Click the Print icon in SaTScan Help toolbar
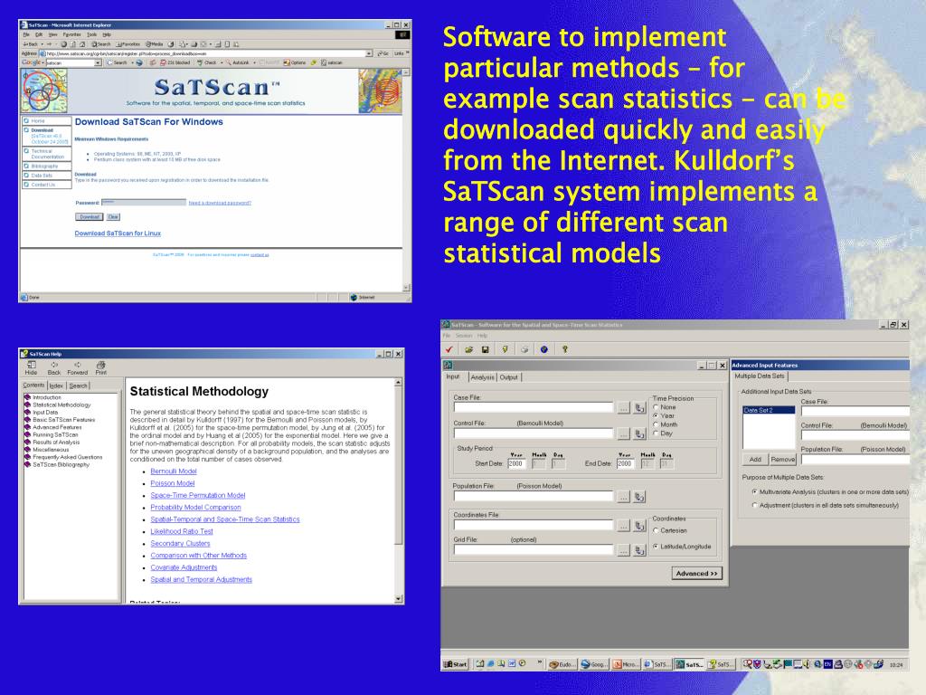Viewport: 926px width, 695px height. click(x=101, y=367)
